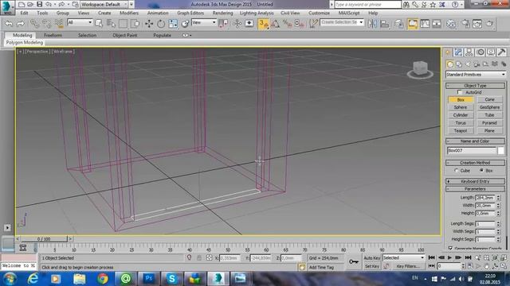Open the Modify panel tab icon
This screenshot has width=510, height=286.
[459, 52]
